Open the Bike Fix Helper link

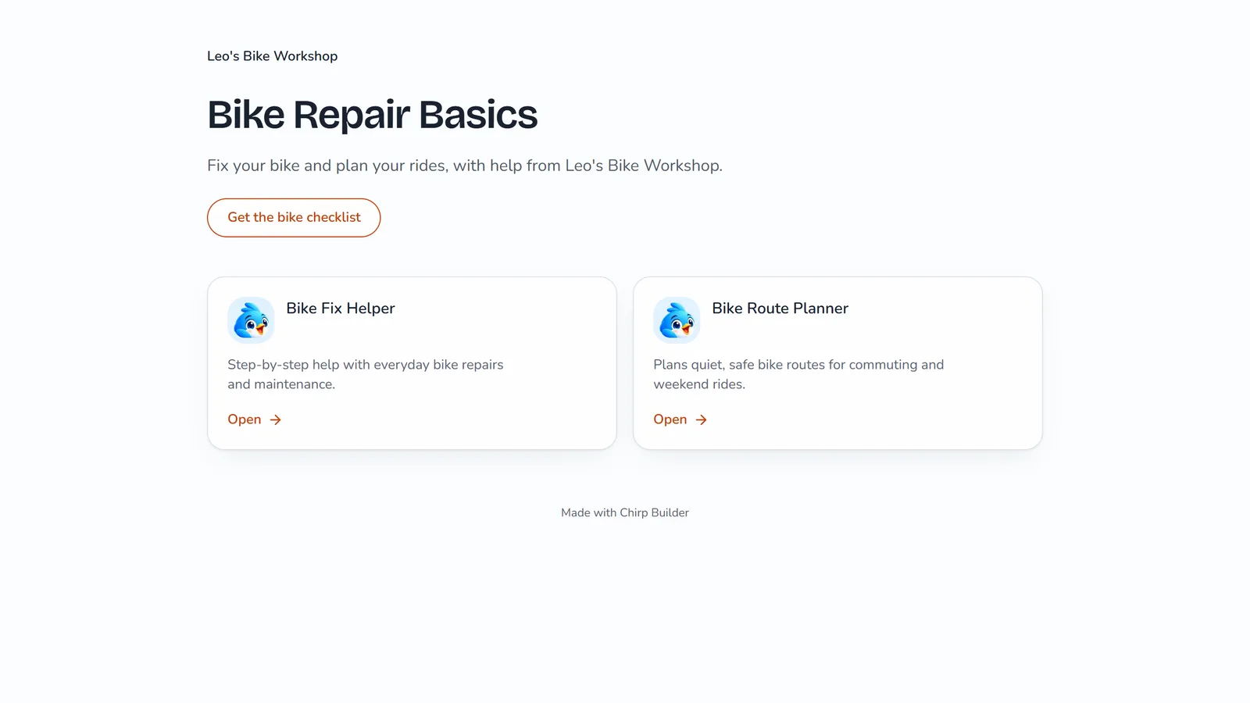point(255,419)
